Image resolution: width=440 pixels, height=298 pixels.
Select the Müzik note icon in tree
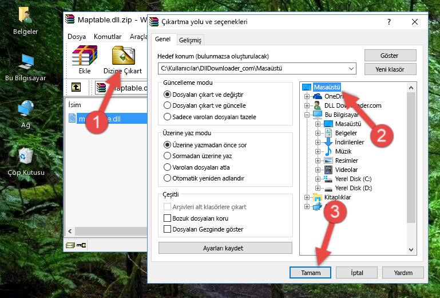click(x=328, y=151)
